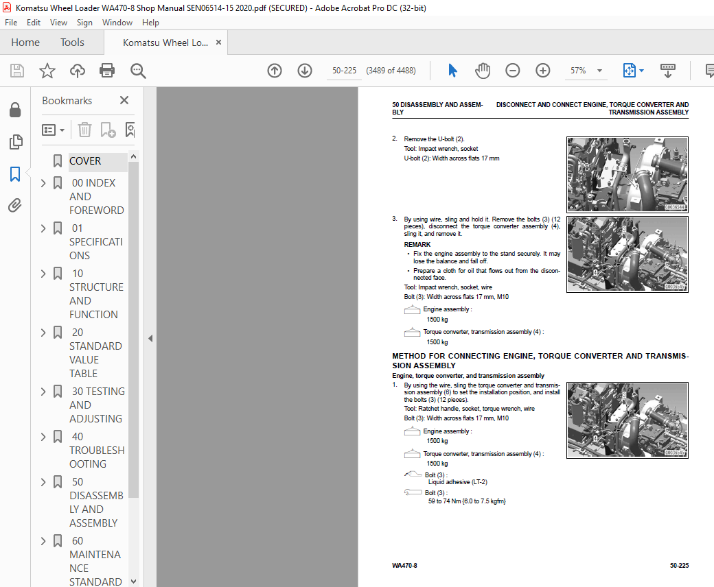
Task: Click the read mode download icon
Action: click(667, 71)
